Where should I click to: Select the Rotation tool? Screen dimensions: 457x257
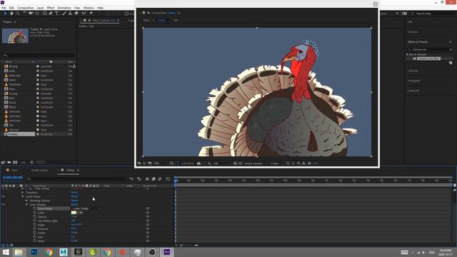(25, 14)
